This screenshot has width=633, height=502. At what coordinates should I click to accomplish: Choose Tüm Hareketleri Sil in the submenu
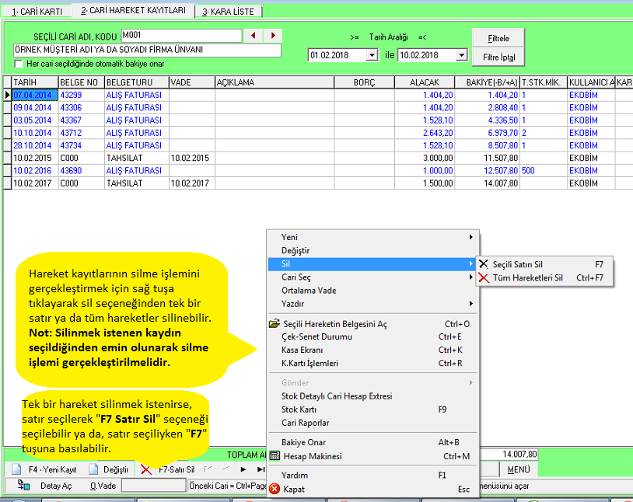coord(544,277)
